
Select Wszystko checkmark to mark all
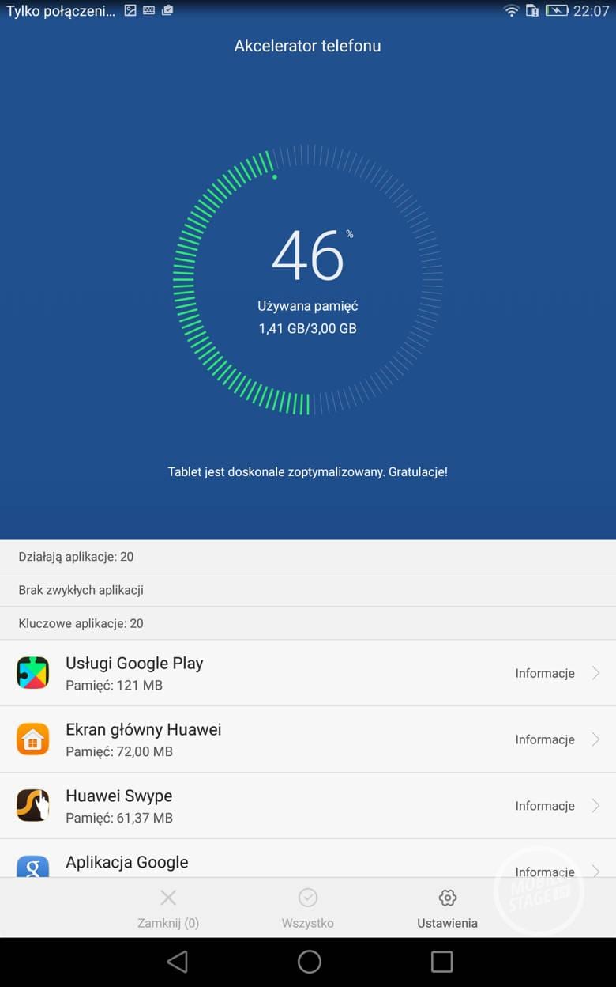308,898
